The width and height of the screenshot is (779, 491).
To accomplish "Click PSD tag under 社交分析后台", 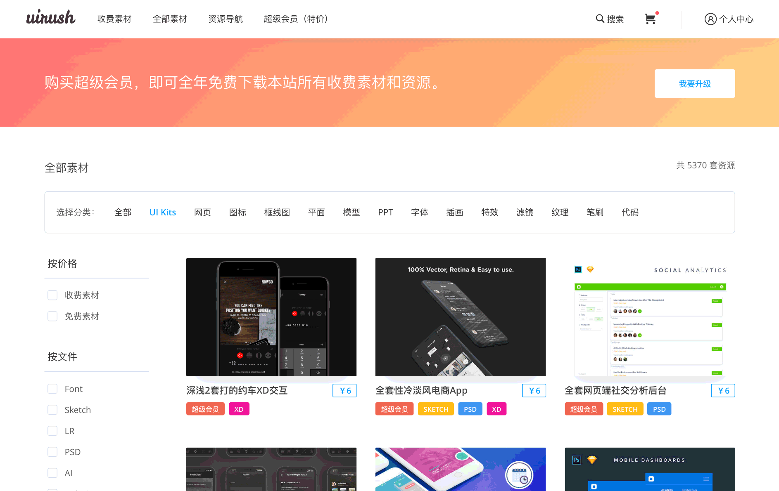I will 659,409.
